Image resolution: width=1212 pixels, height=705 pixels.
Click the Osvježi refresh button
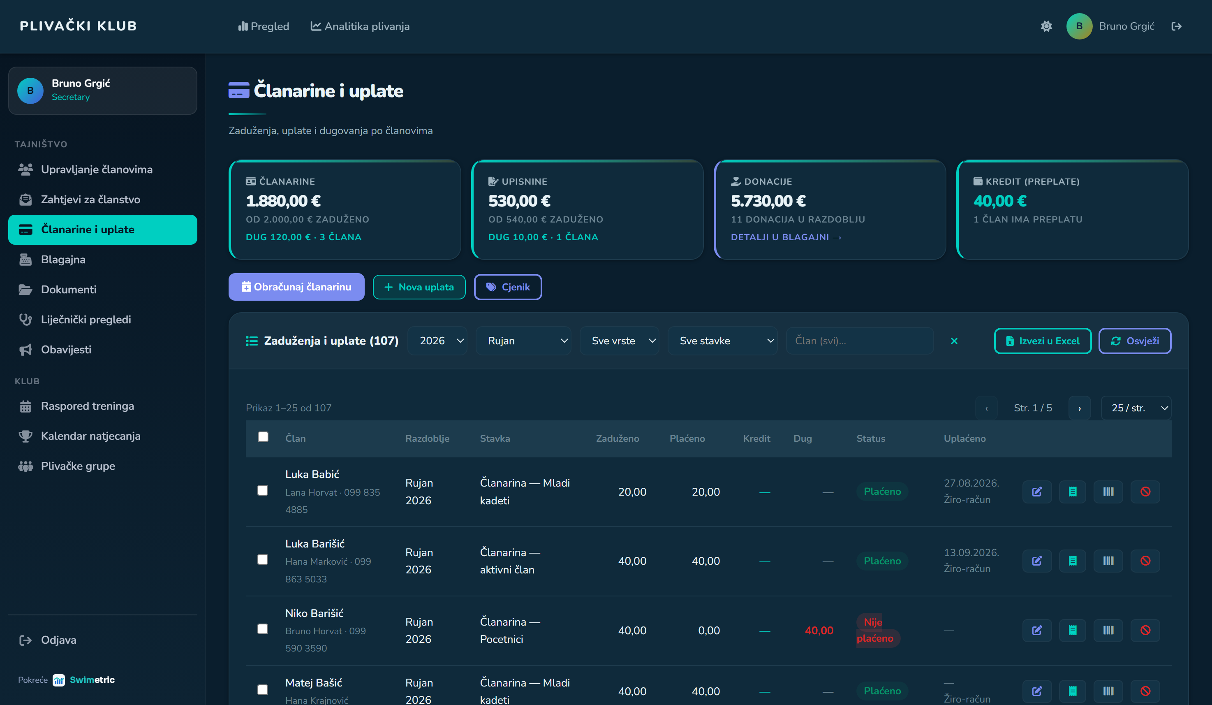pyautogui.click(x=1135, y=341)
